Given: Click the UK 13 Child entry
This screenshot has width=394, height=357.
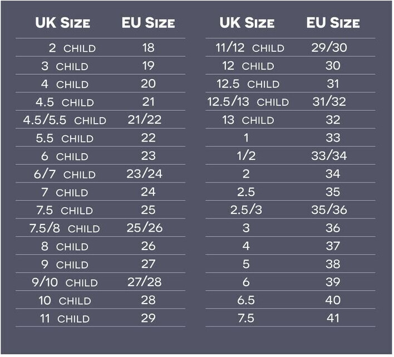Looking at the screenshot, I should [248, 120].
